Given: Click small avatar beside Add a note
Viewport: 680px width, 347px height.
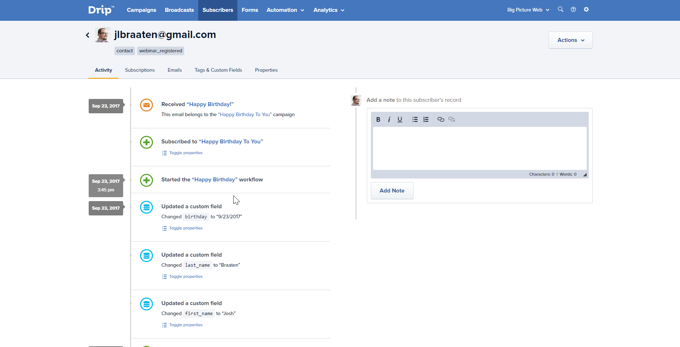Looking at the screenshot, I should pyautogui.click(x=356, y=100).
